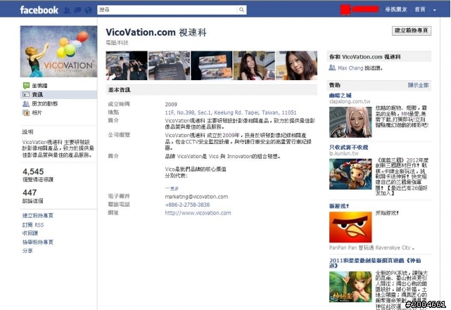Click the 分享 share link
Viewport: 451px width, 310px height.
27,250
